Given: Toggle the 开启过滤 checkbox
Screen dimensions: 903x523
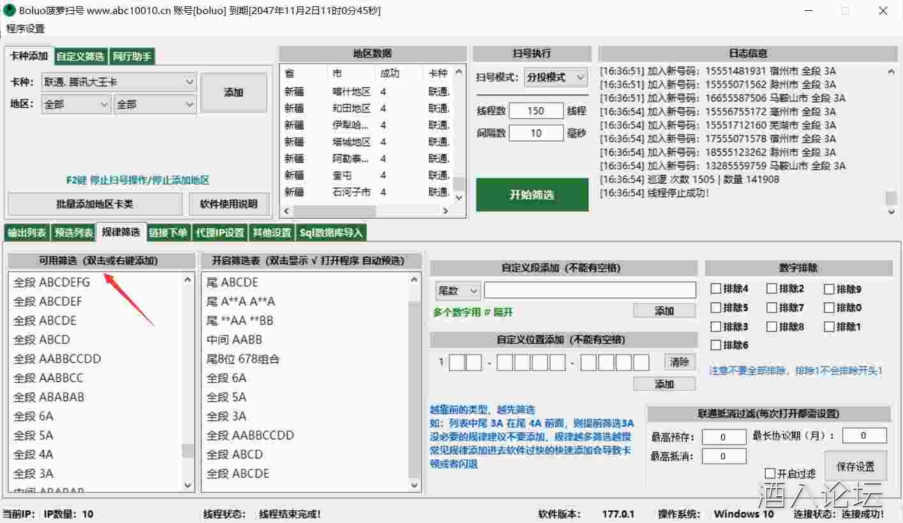Looking at the screenshot, I should coord(770,473).
